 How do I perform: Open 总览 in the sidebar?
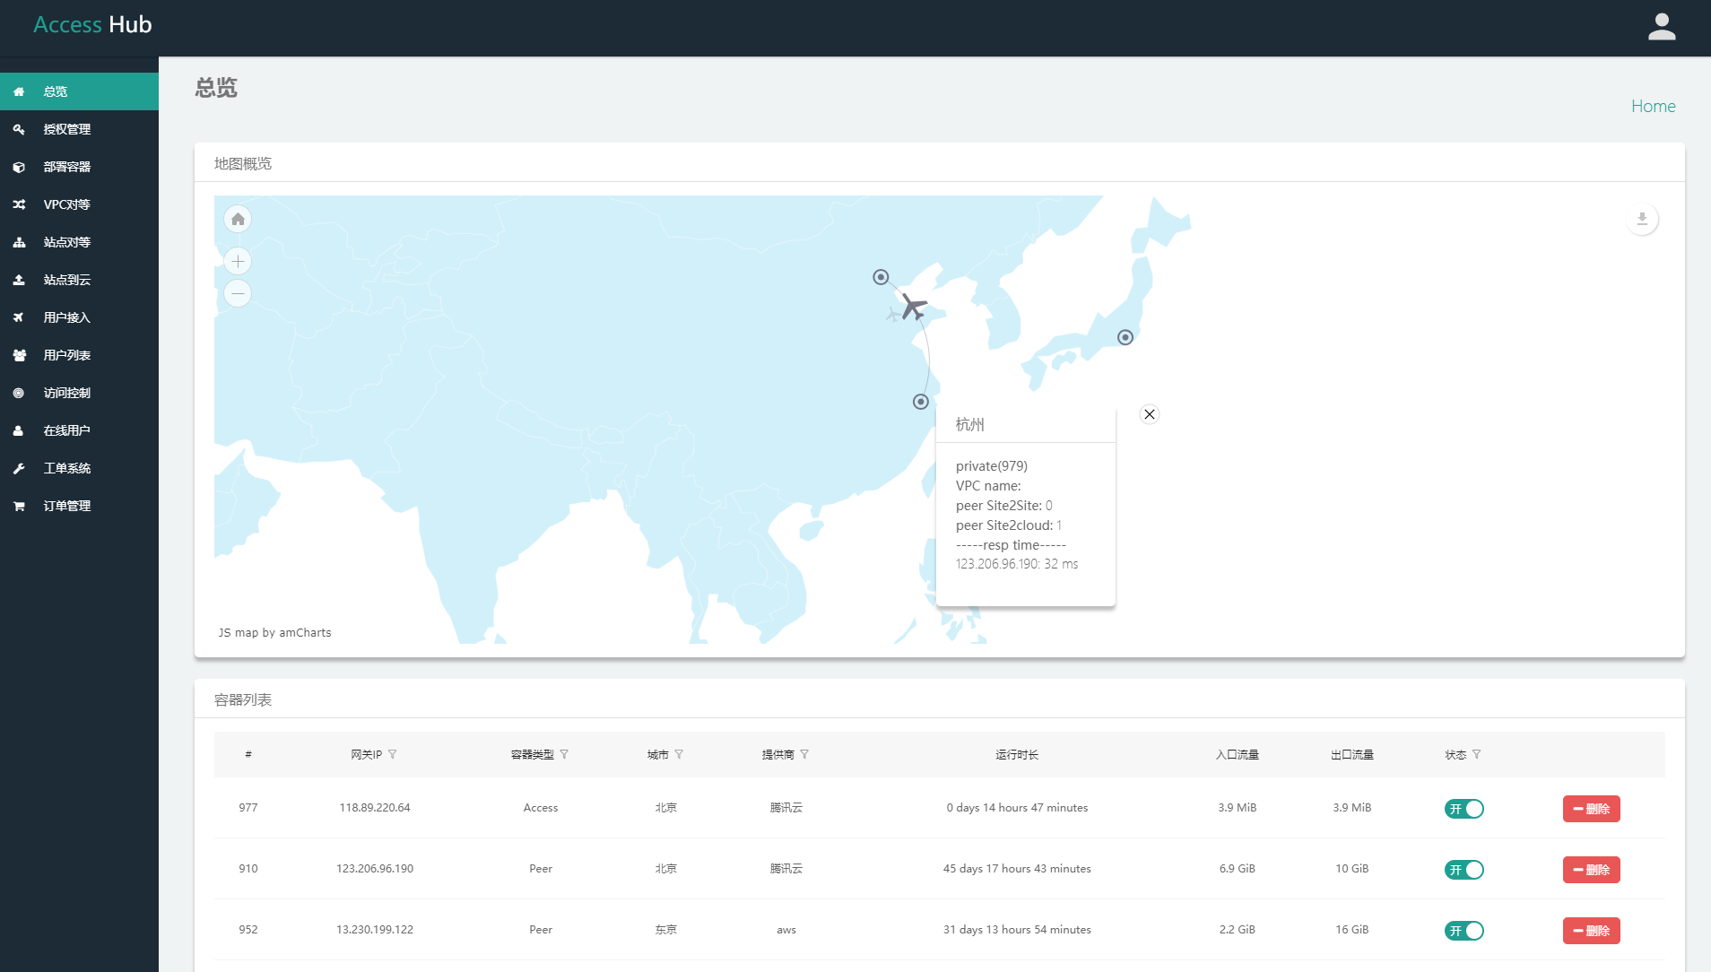point(79,91)
